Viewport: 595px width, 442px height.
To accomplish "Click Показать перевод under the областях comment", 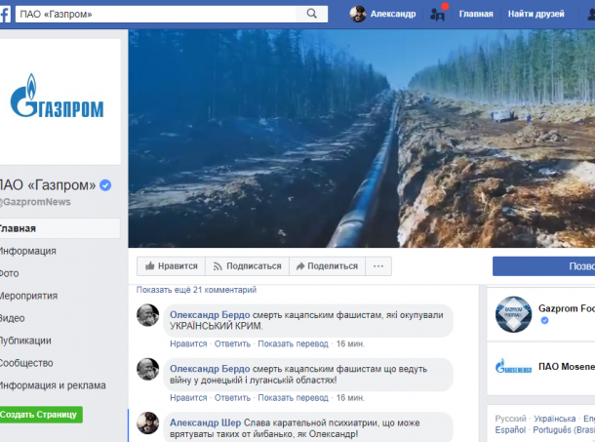I will [x=293, y=397].
